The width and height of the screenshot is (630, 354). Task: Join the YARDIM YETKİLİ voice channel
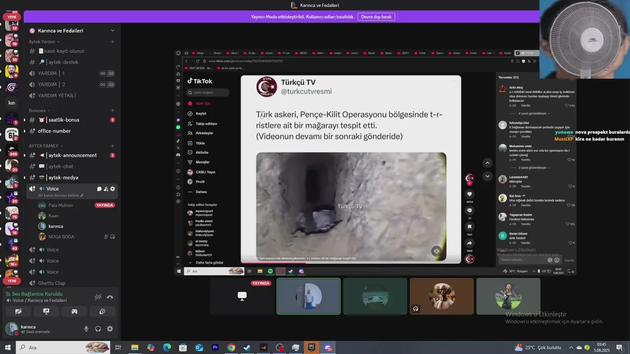(x=72, y=96)
